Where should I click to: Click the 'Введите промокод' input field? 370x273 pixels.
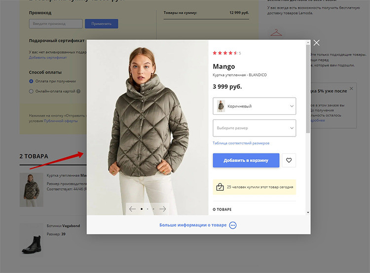(56, 24)
